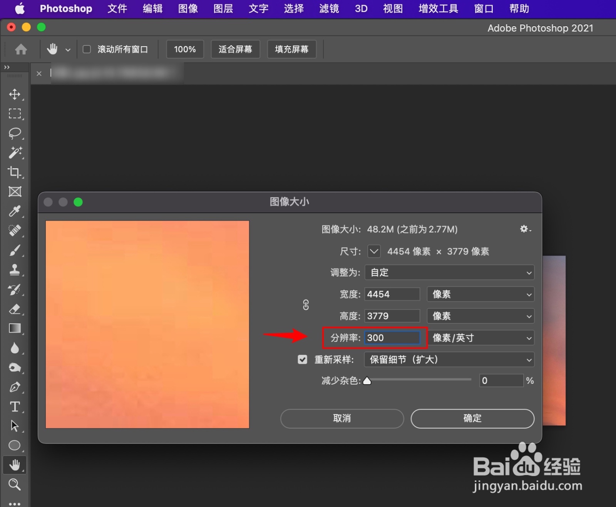The width and height of the screenshot is (616, 507).
Task: Select the Frame tool
Action: pos(15,191)
